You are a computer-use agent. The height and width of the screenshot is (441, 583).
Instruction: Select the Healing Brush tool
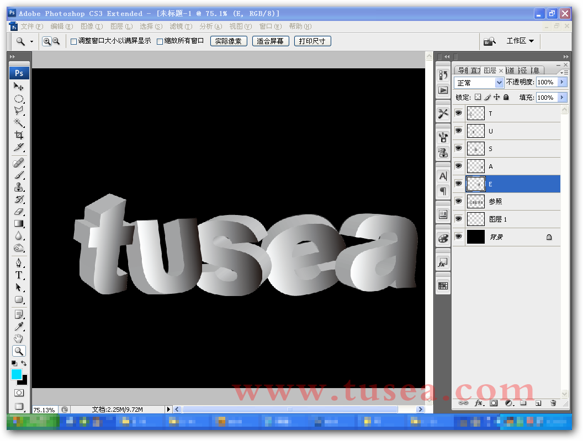pos(19,163)
